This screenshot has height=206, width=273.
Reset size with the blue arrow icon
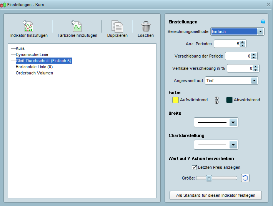(x=245, y=178)
